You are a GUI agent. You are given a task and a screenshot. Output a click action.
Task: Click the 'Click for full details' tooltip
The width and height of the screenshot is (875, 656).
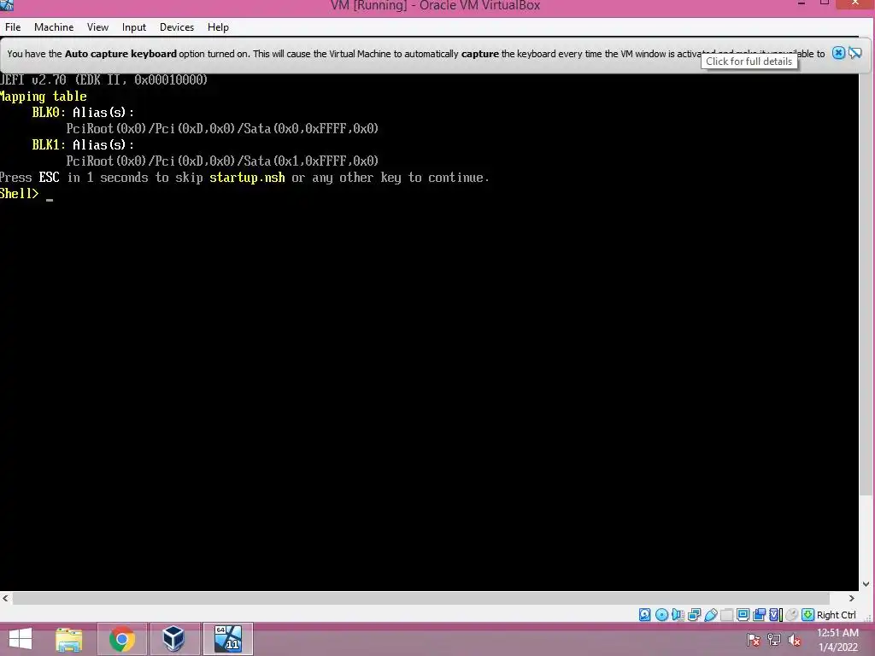749,61
